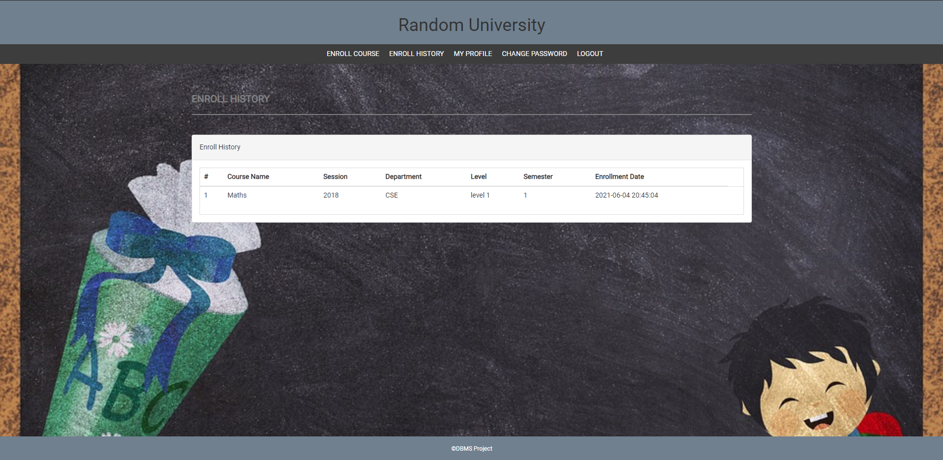The height and width of the screenshot is (460, 943).
Task: Open the My Profile page
Action: click(473, 54)
